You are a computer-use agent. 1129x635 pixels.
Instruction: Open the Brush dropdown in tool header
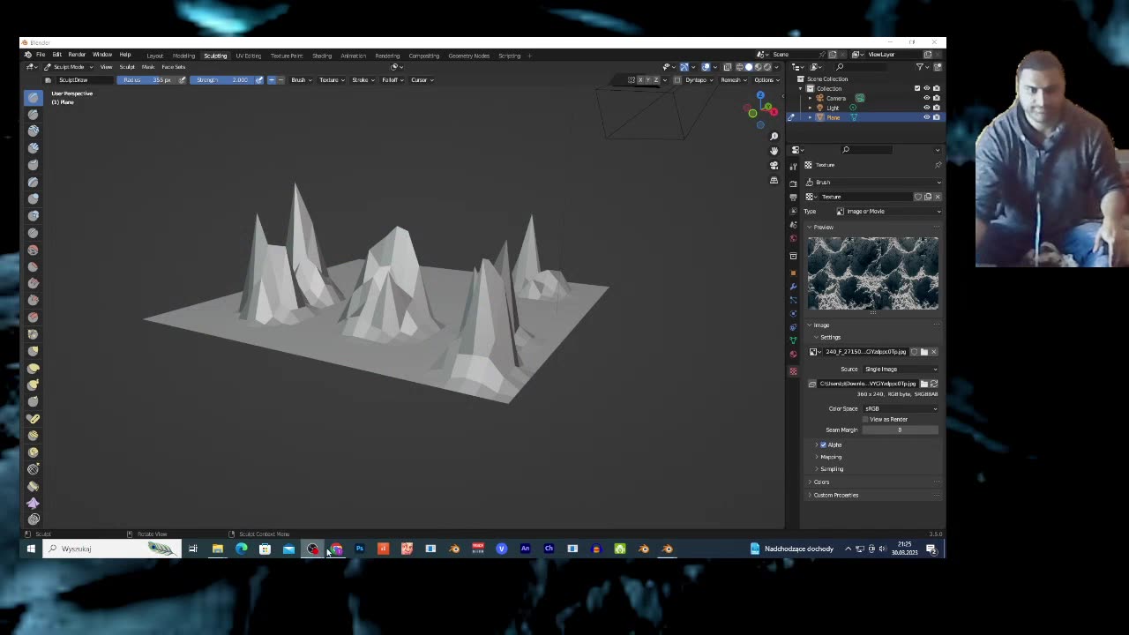tap(301, 80)
